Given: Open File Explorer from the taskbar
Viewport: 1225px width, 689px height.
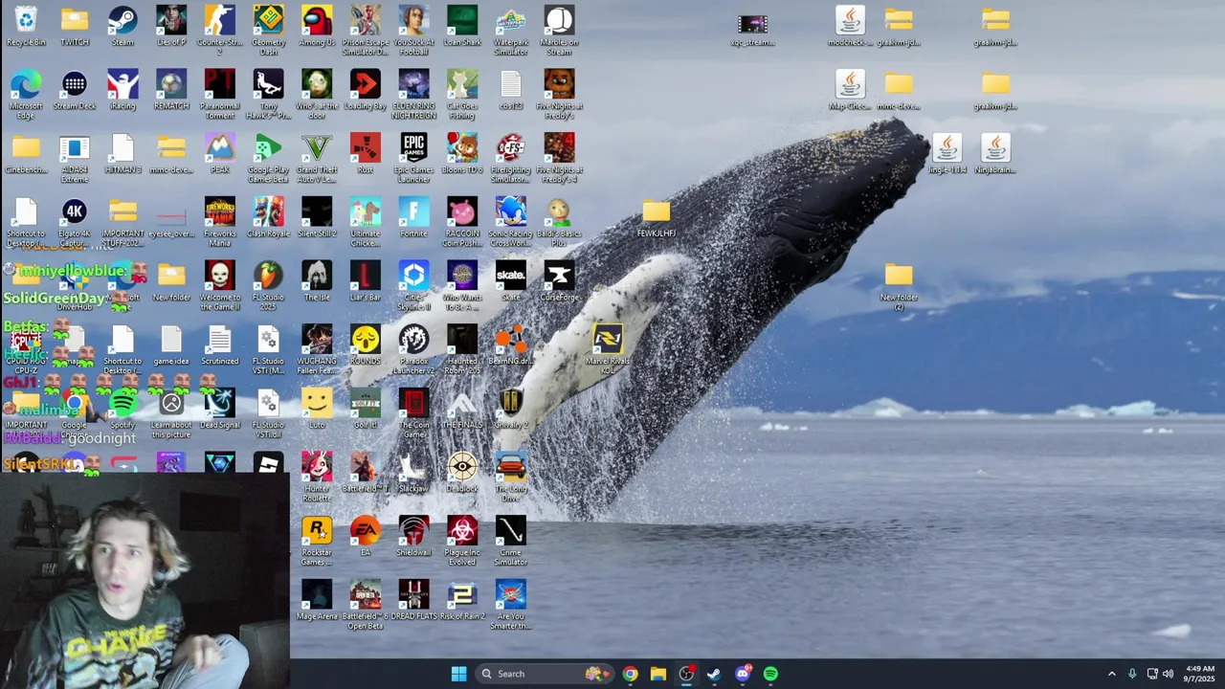Looking at the screenshot, I should (x=658, y=674).
